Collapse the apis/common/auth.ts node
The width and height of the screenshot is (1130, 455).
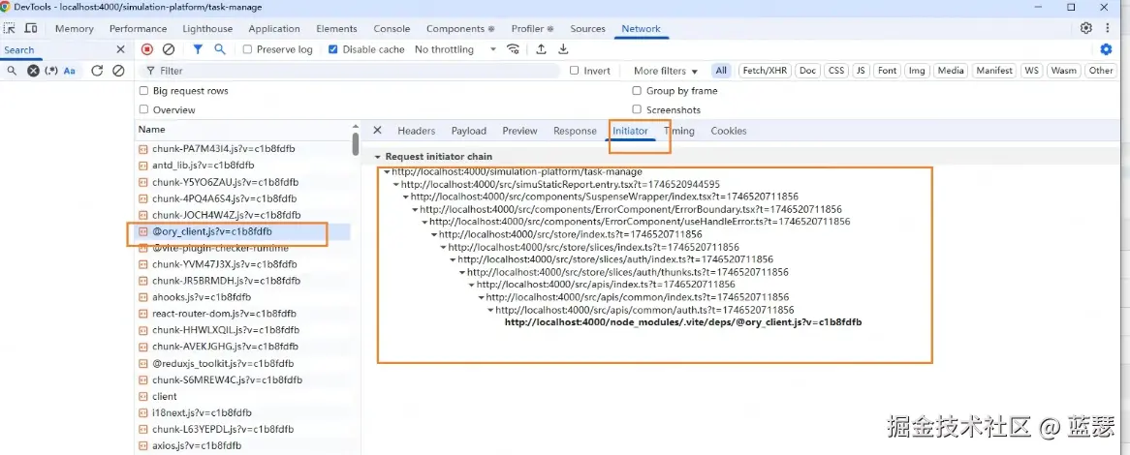pos(490,311)
